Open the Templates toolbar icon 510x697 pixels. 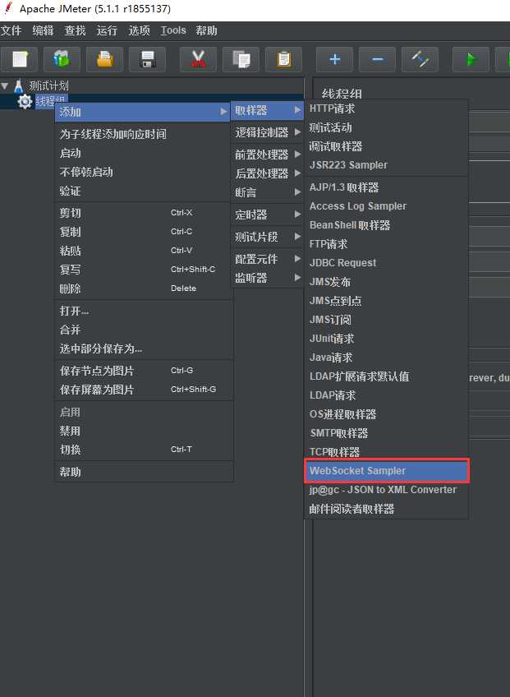pos(62,59)
